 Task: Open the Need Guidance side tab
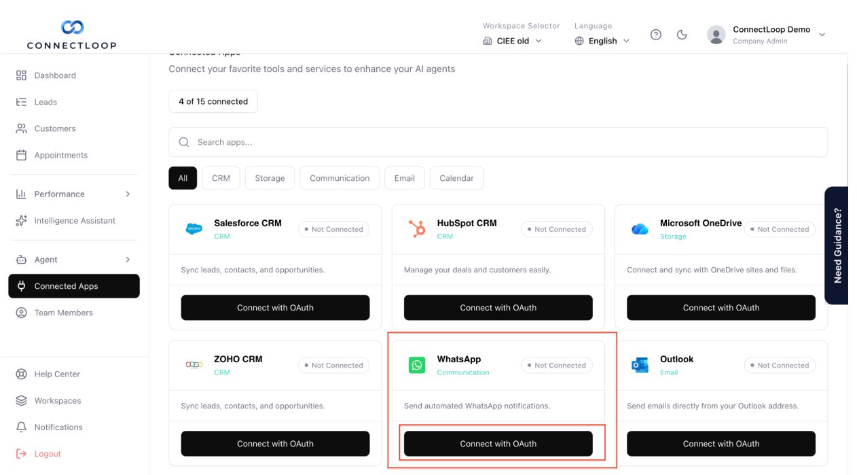coord(836,245)
